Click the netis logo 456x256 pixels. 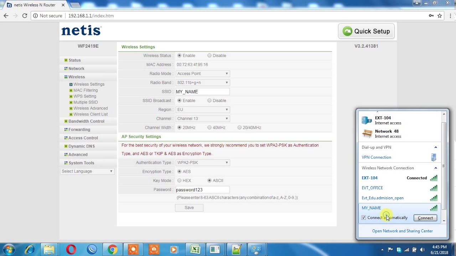(x=81, y=31)
